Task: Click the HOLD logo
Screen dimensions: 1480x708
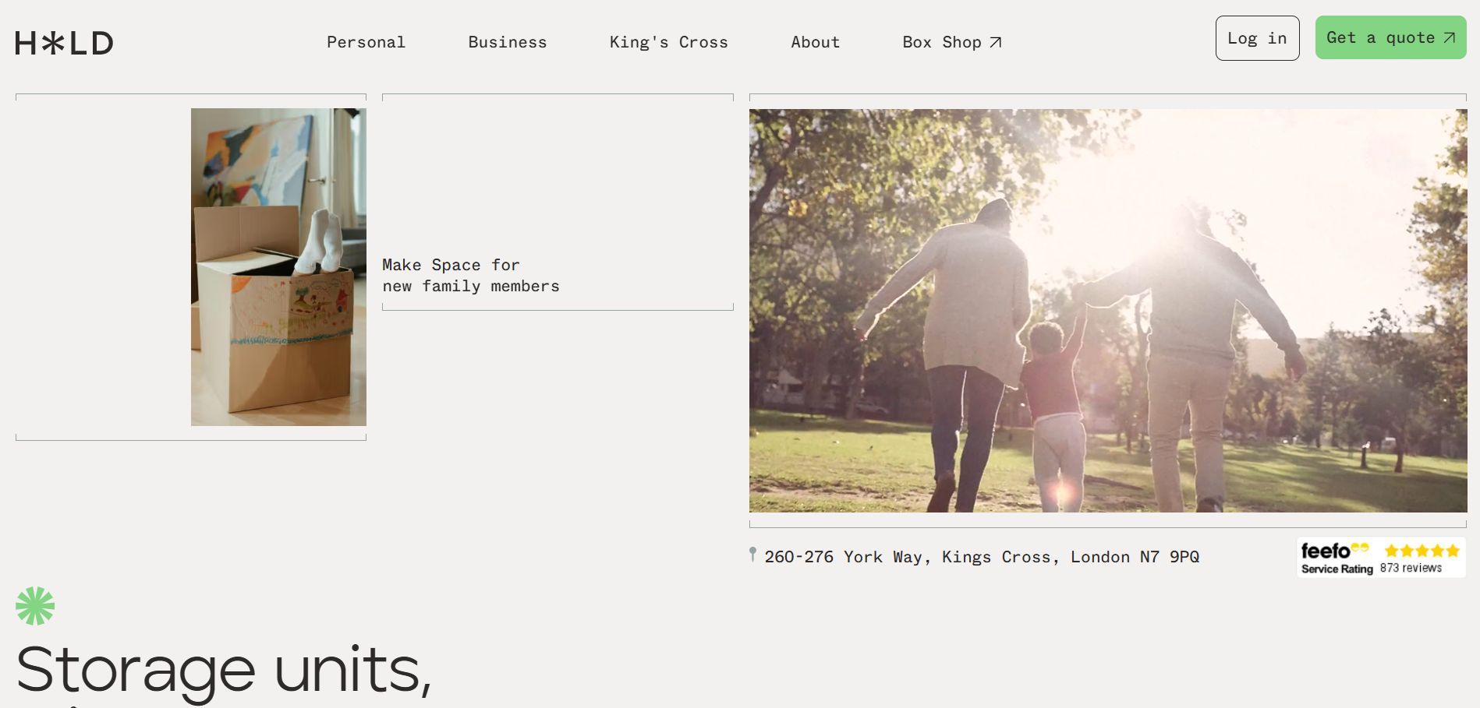Action: click(64, 43)
